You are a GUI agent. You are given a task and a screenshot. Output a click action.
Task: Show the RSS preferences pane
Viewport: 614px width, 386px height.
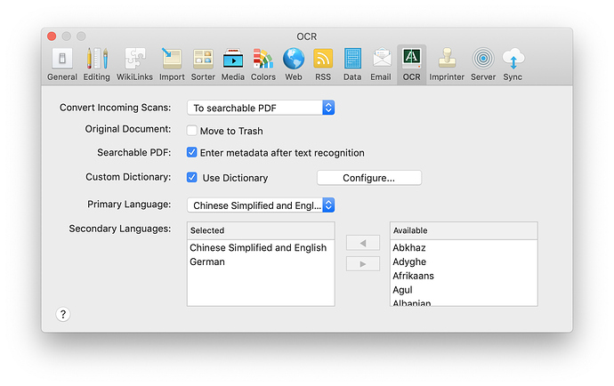pos(323,64)
